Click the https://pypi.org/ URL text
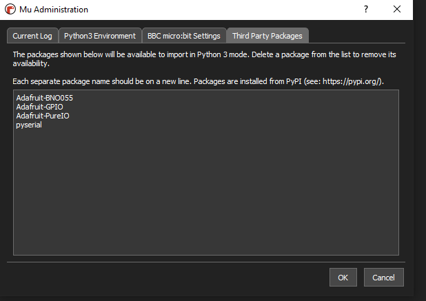 click(x=354, y=82)
